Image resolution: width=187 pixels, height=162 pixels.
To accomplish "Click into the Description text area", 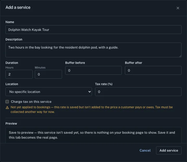I will click(94, 50).
